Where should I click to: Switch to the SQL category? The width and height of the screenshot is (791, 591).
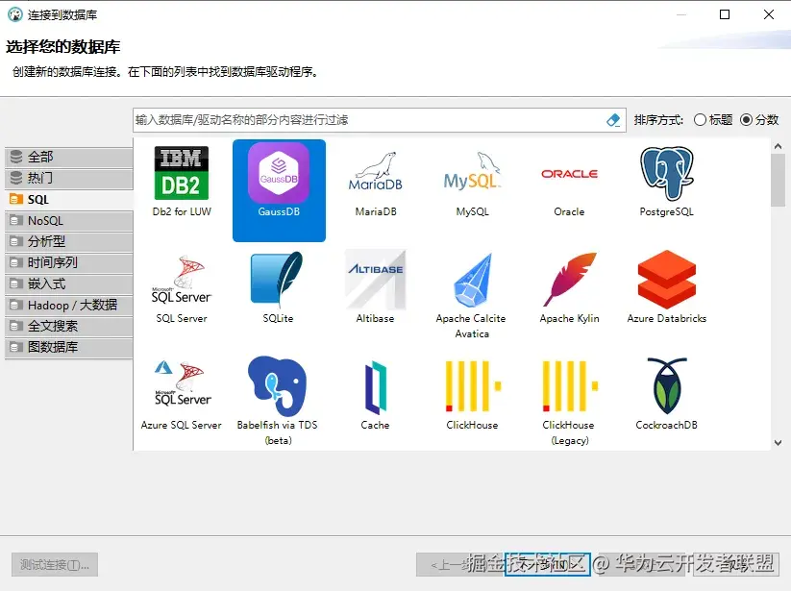(69, 199)
